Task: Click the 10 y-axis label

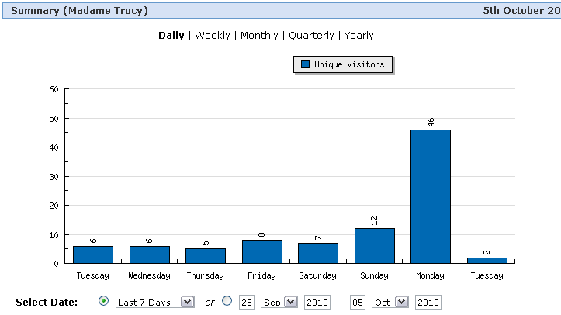Action: tap(54, 235)
